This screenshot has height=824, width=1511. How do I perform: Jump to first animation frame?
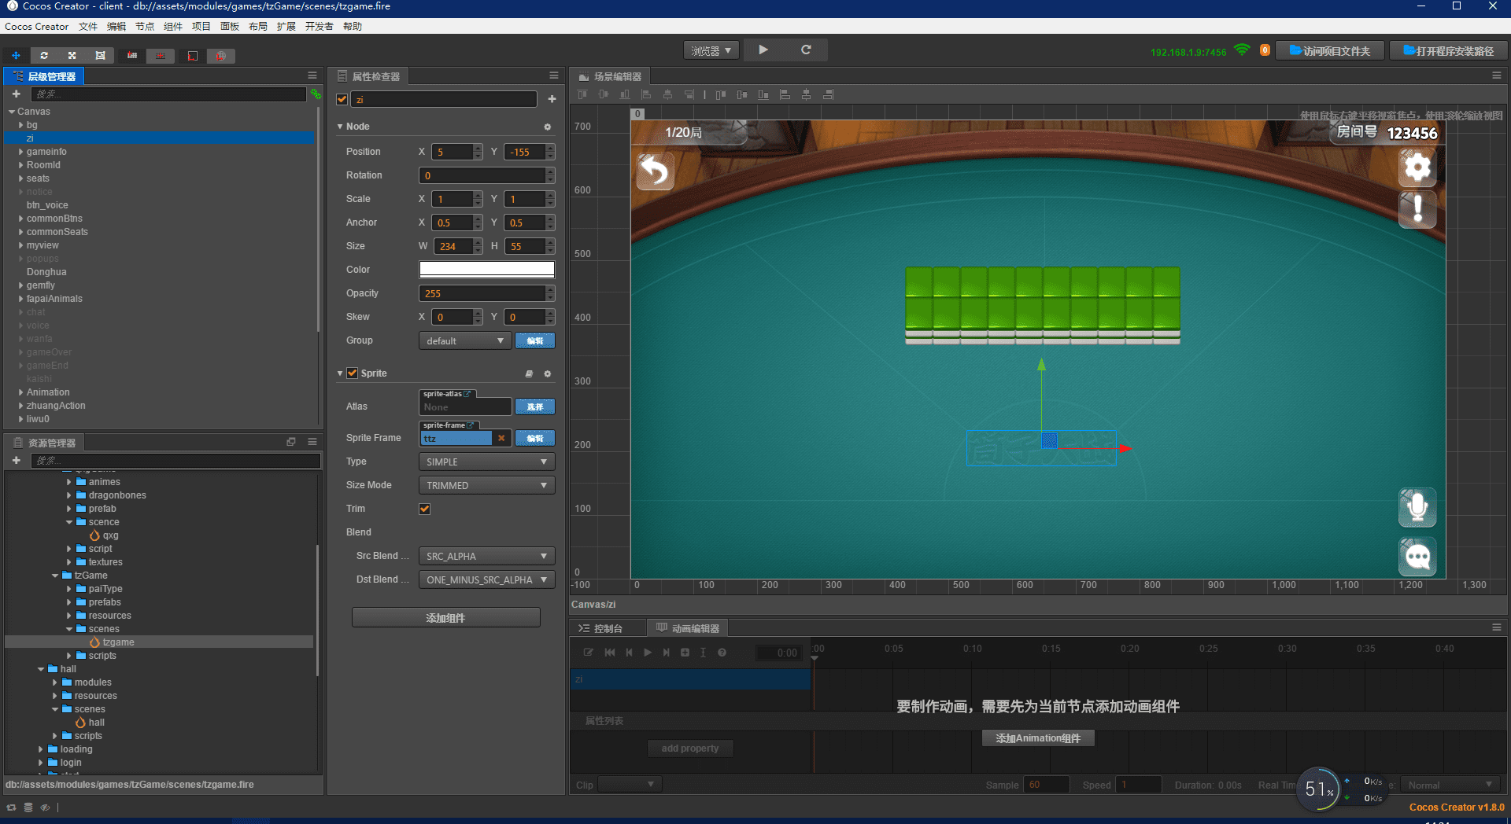point(610,653)
